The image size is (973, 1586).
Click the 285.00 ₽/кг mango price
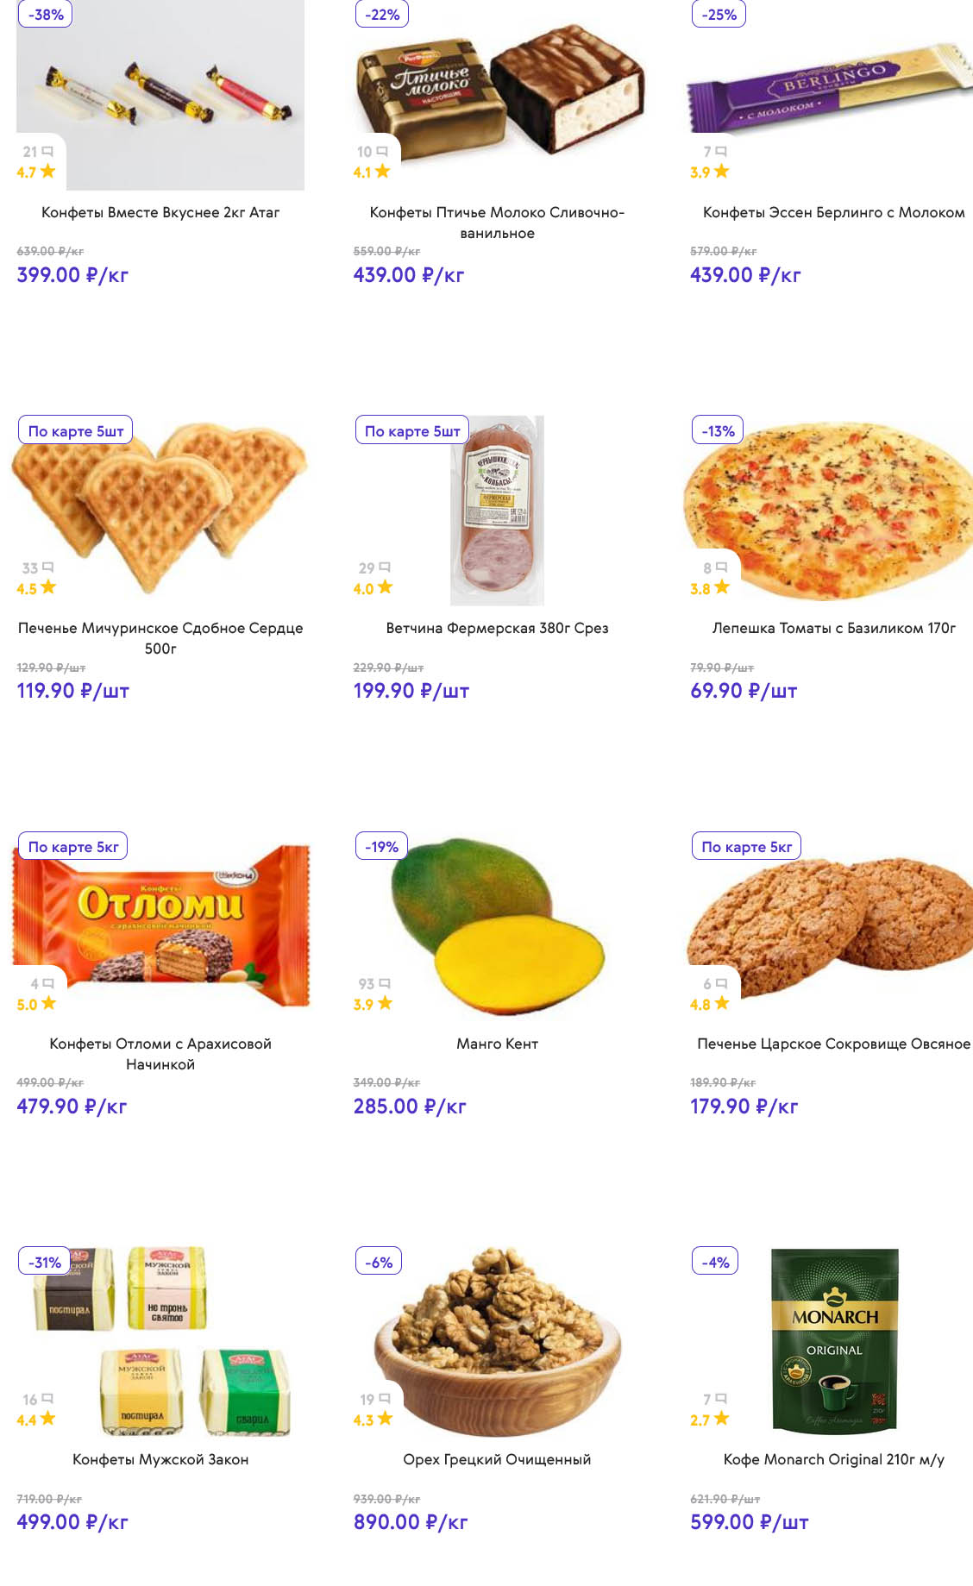[x=410, y=1106]
